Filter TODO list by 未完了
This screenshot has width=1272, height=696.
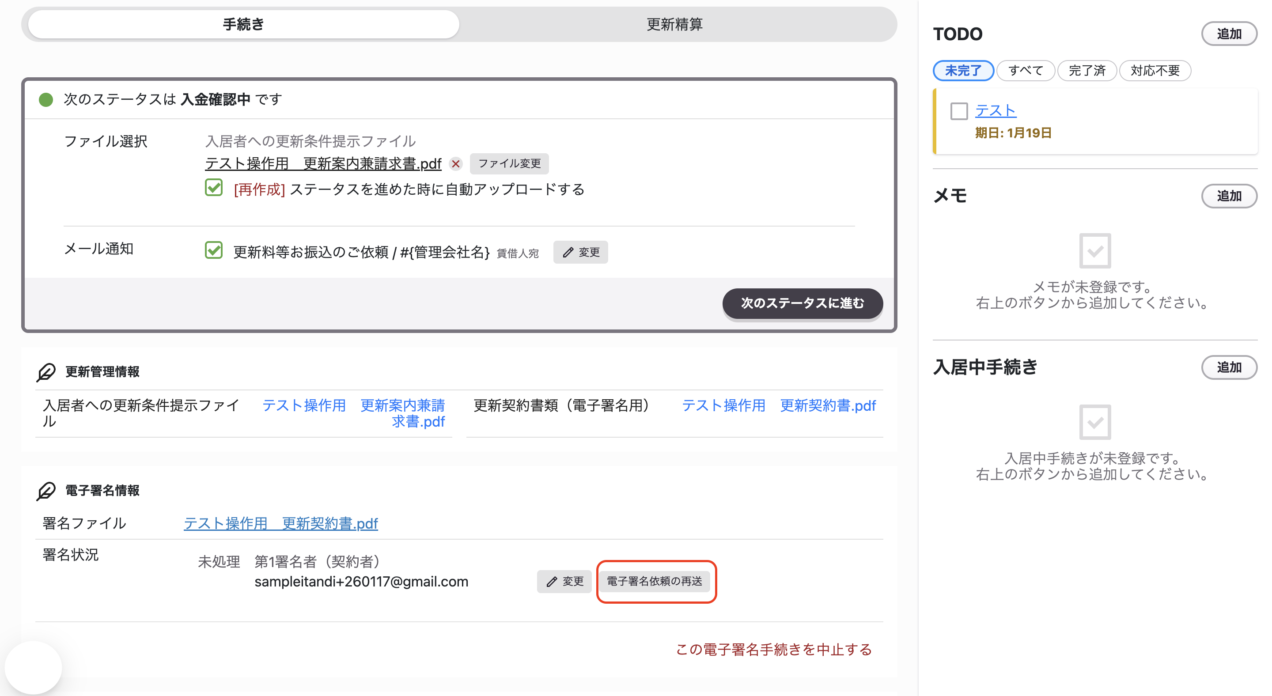pyautogui.click(x=963, y=71)
